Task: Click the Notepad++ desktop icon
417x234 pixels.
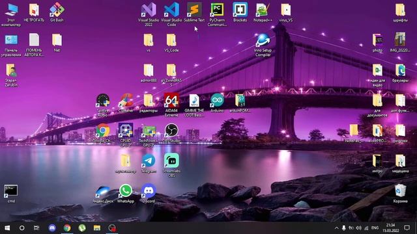Action: [263, 10]
